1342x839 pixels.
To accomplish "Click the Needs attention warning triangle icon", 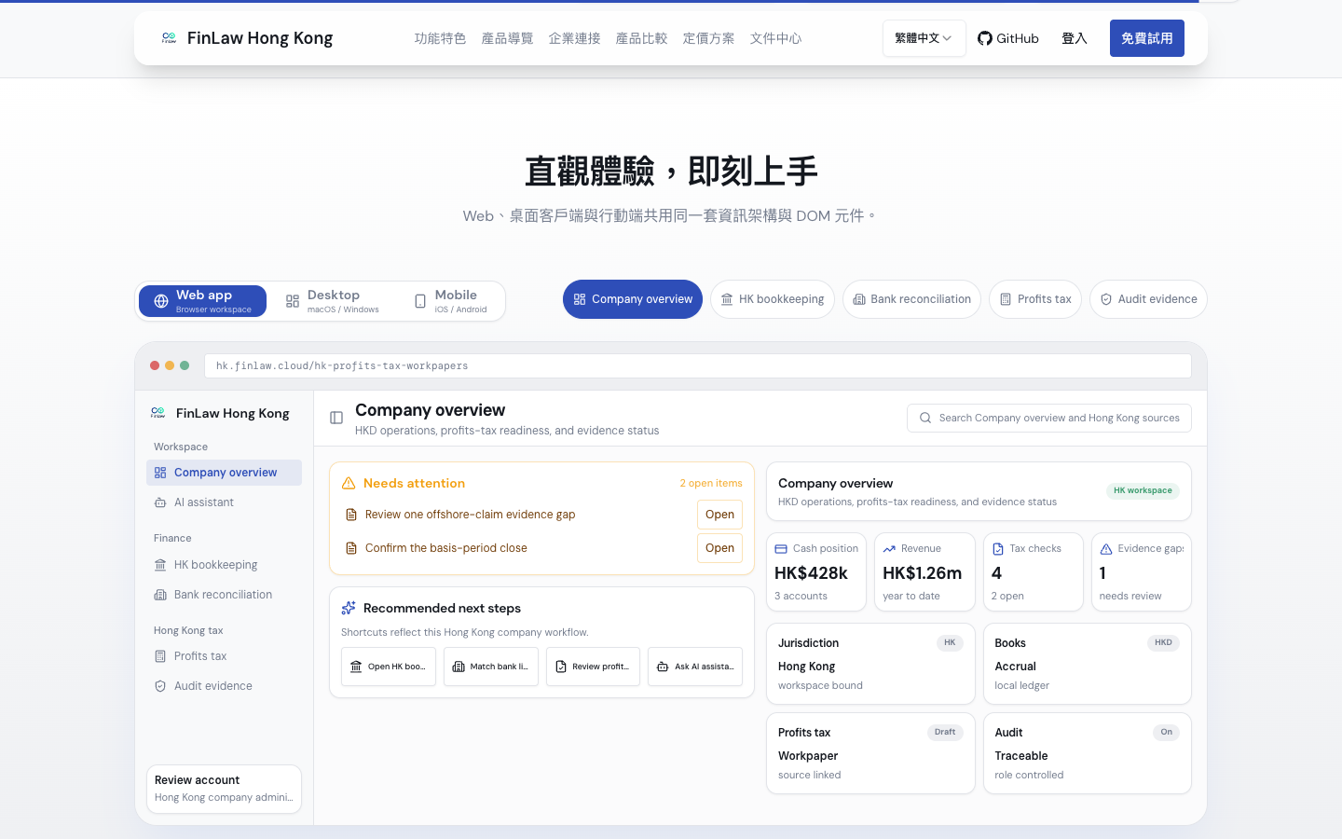I will (x=349, y=483).
